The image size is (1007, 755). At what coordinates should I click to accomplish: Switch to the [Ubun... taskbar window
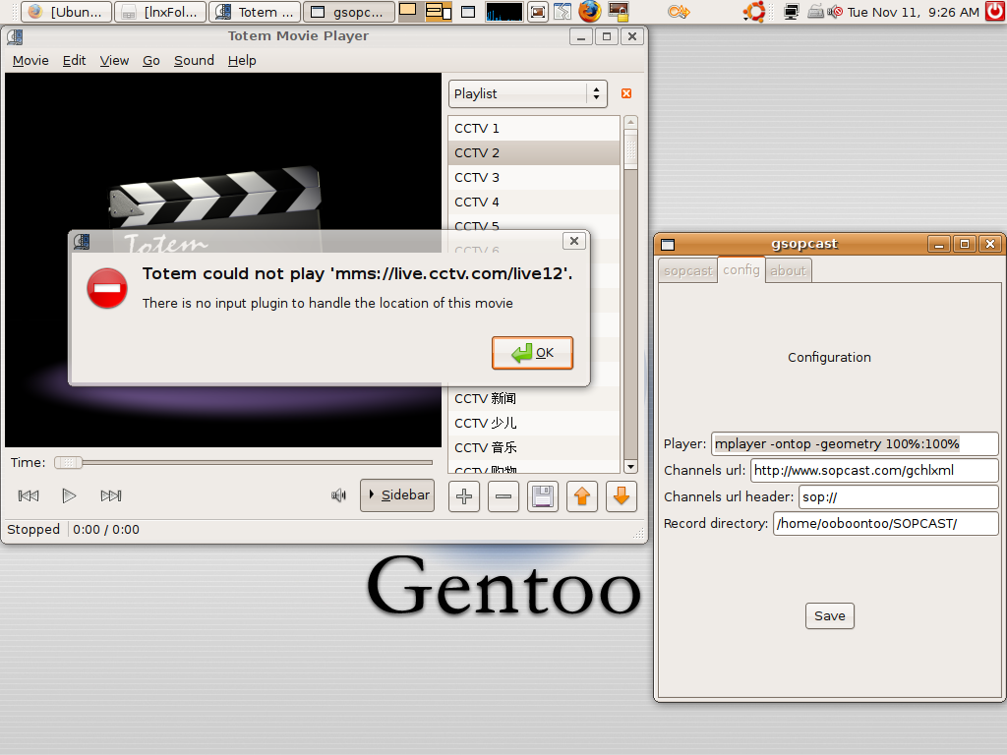click(67, 12)
